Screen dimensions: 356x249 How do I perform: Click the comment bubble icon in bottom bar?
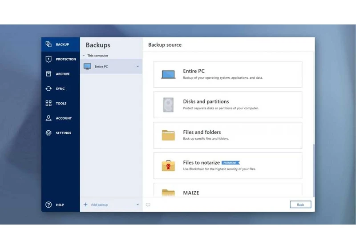[x=148, y=205]
